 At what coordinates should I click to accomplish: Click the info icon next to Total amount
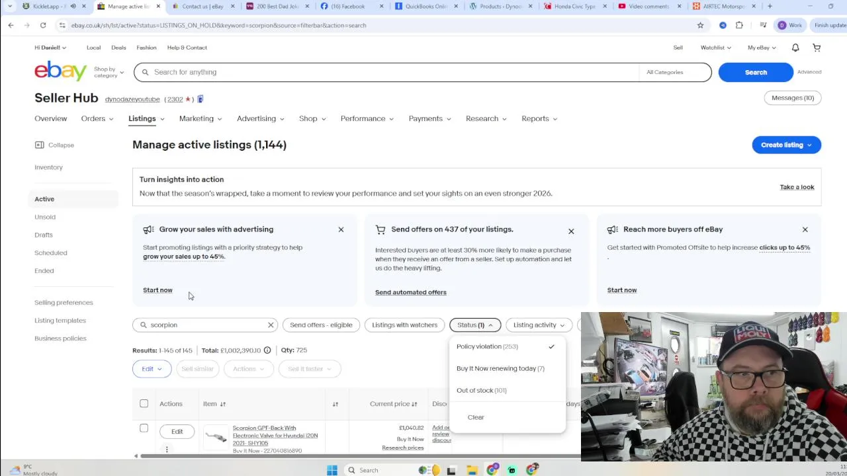pos(267,350)
